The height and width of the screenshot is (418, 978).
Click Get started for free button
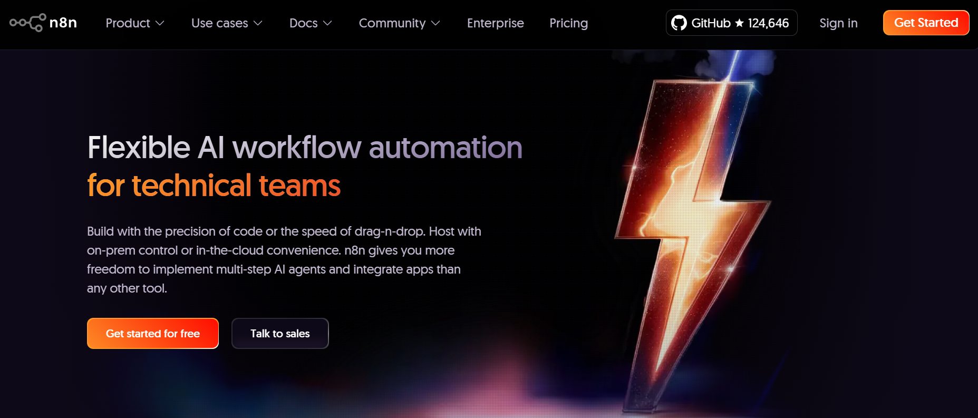click(153, 333)
